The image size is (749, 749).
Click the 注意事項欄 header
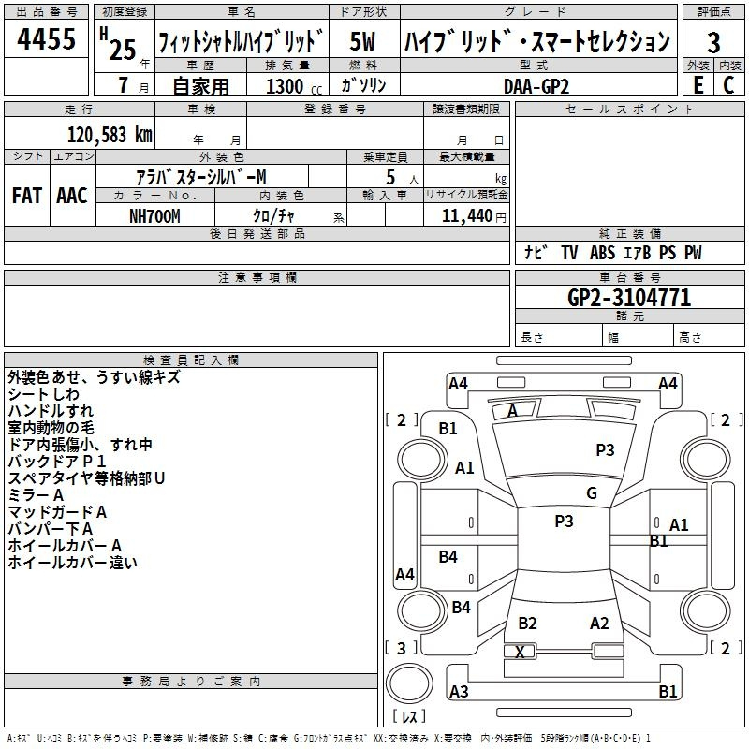click(257, 278)
